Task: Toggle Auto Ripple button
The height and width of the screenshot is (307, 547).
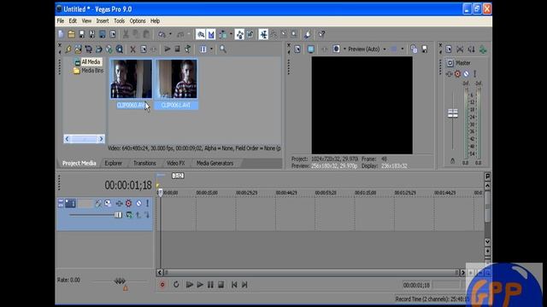Action: (223, 34)
